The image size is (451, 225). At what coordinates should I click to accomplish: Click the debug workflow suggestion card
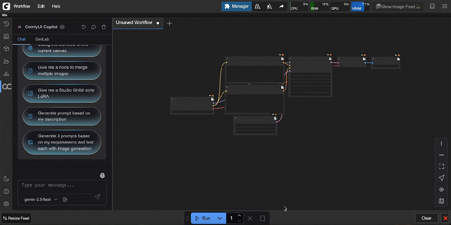[x=62, y=50]
